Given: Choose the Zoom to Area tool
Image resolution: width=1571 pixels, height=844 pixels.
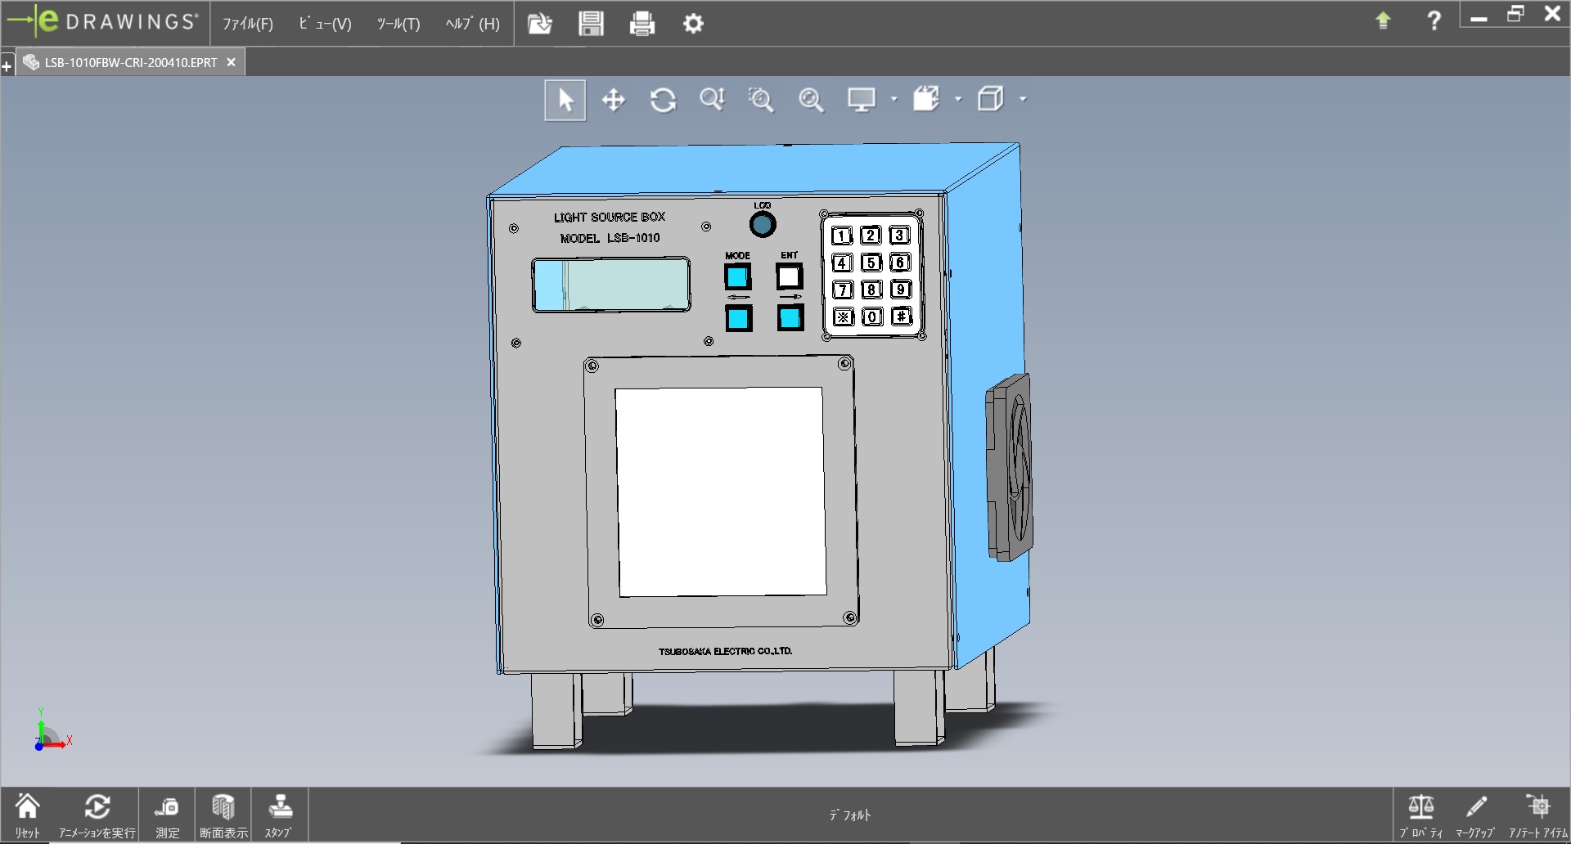Looking at the screenshot, I should [x=761, y=100].
